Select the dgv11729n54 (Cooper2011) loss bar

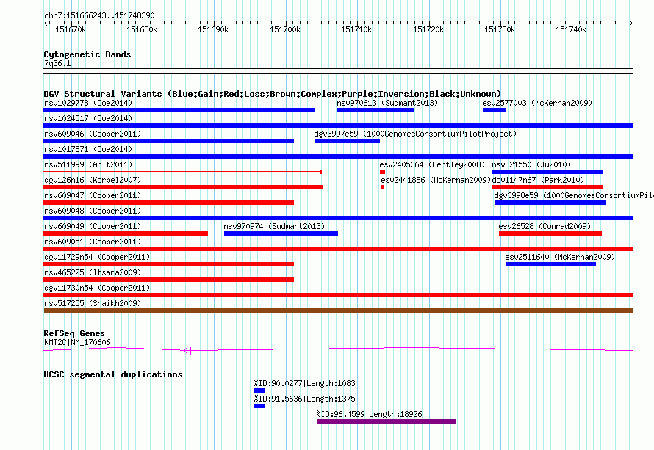pyautogui.click(x=168, y=264)
